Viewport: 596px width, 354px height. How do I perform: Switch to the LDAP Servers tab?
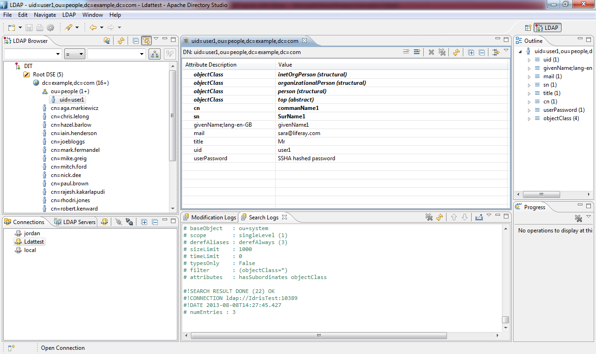click(74, 222)
